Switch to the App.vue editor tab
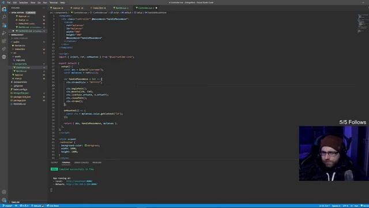The image size is (369, 208). (x=57, y=8)
